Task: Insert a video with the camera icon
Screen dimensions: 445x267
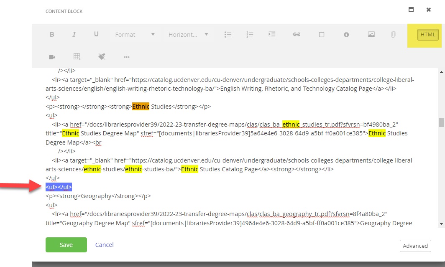Action: coord(52,56)
